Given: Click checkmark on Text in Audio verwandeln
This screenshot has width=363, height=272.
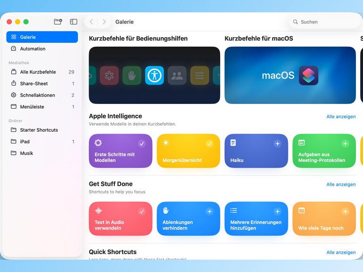Looking at the screenshot, I should (142, 211).
